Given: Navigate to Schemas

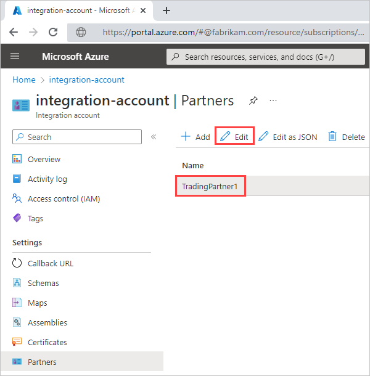Looking at the screenshot, I should tap(43, 284).
